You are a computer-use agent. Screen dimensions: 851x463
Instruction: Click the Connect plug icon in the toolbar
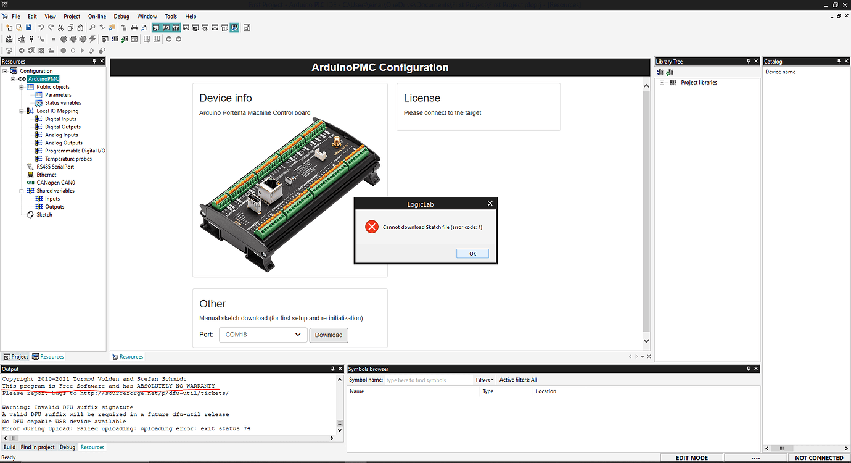[x=31, y=39]
